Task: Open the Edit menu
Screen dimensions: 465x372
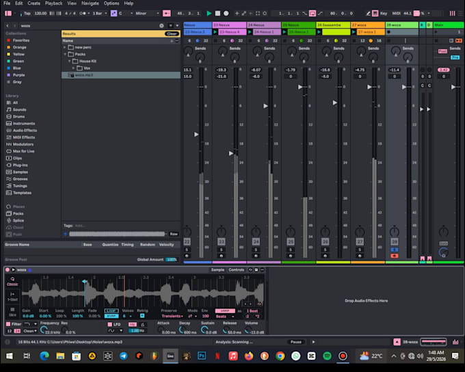Action: (18, 3)
